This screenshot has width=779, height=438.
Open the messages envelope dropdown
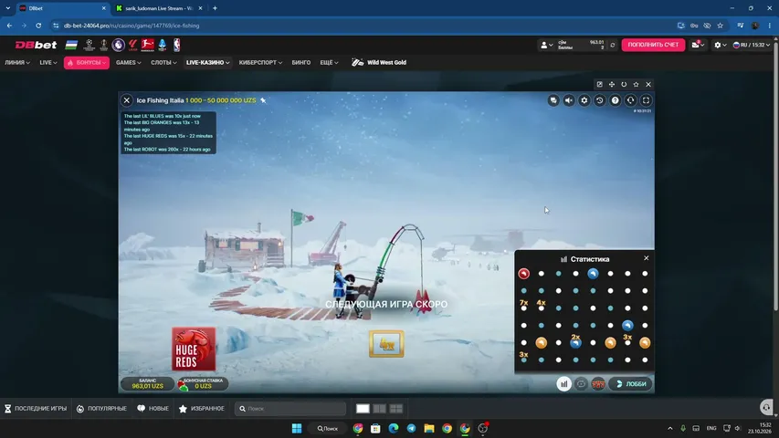tap(698, 45)
